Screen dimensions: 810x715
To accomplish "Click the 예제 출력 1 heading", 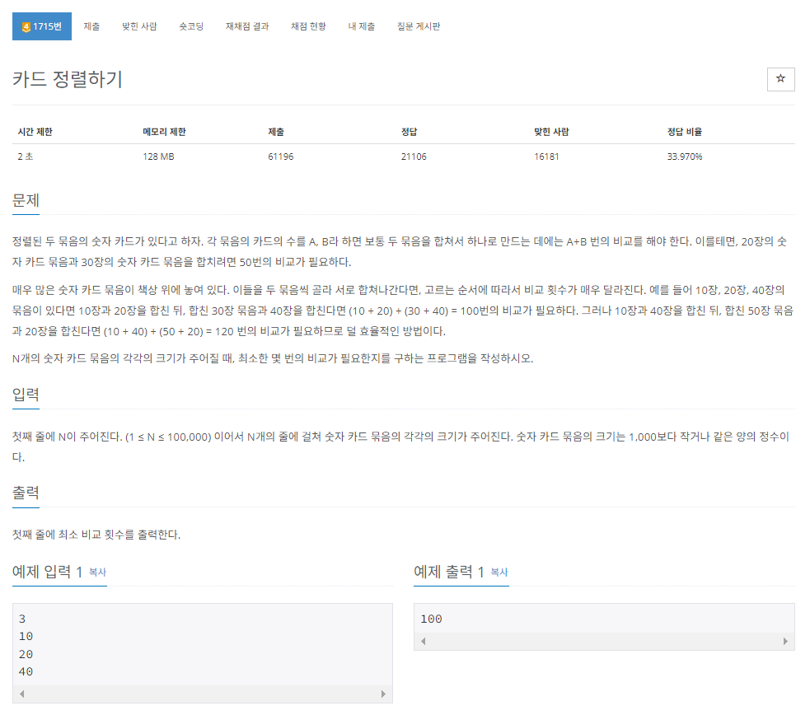I will (449, 572).
